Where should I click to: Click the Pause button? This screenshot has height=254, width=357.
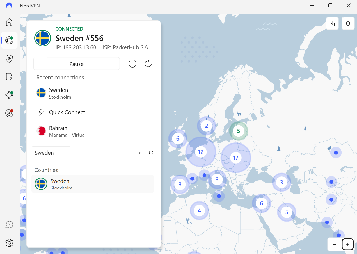76,64
